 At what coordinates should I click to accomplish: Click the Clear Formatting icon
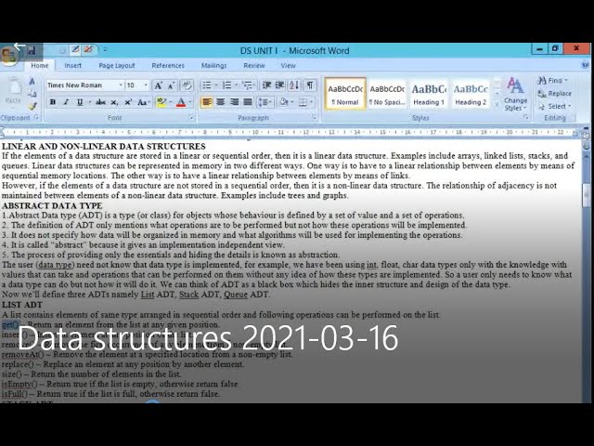pos(187,85)
